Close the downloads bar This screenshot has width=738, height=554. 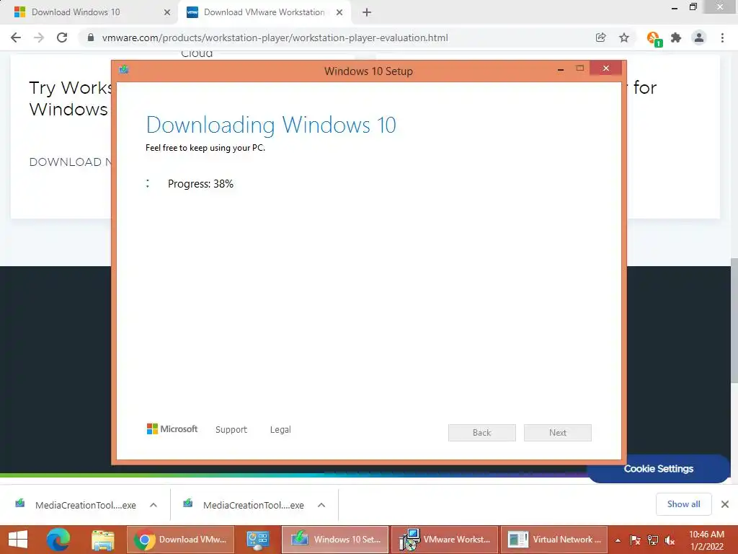(725, 504)
